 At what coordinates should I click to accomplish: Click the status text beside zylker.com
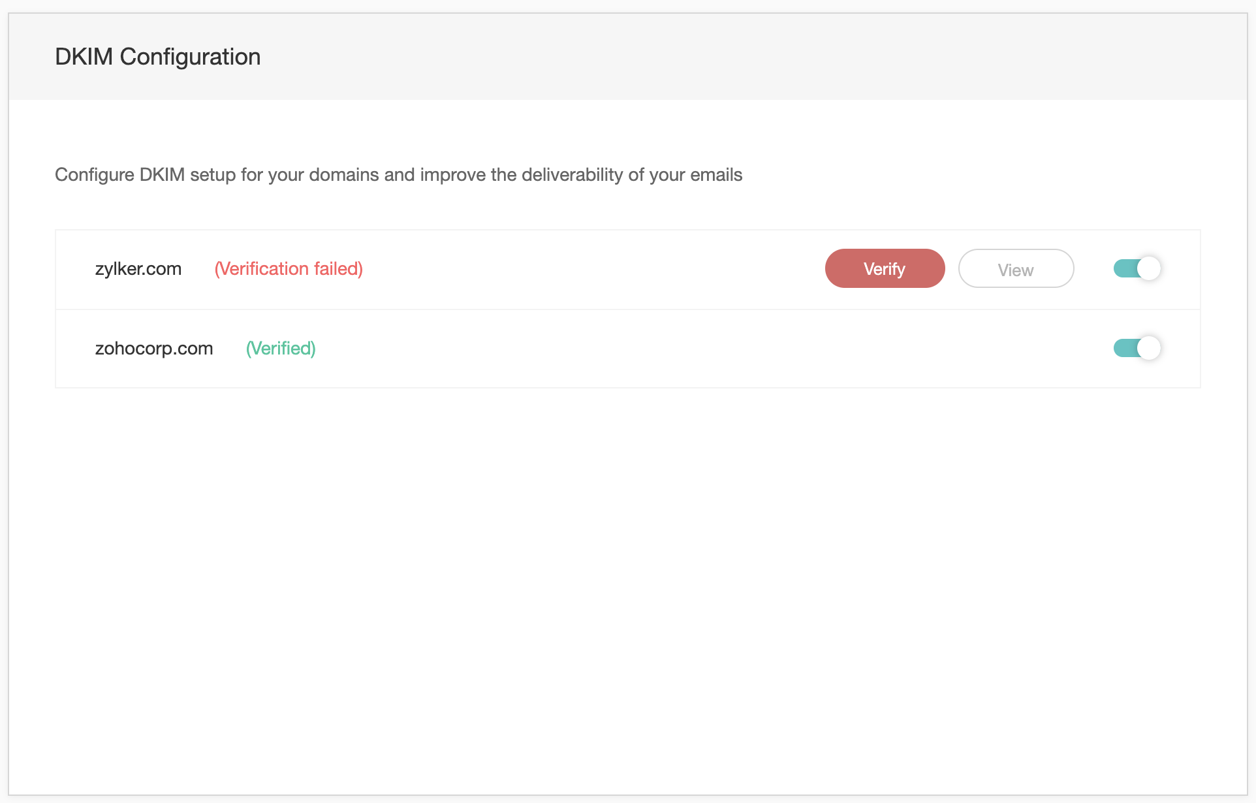289,269
